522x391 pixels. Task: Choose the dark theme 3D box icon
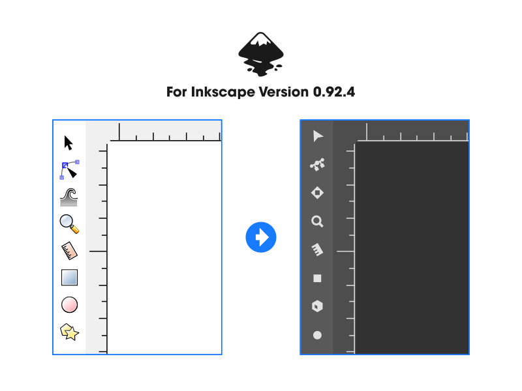click(x=317, y=306)
